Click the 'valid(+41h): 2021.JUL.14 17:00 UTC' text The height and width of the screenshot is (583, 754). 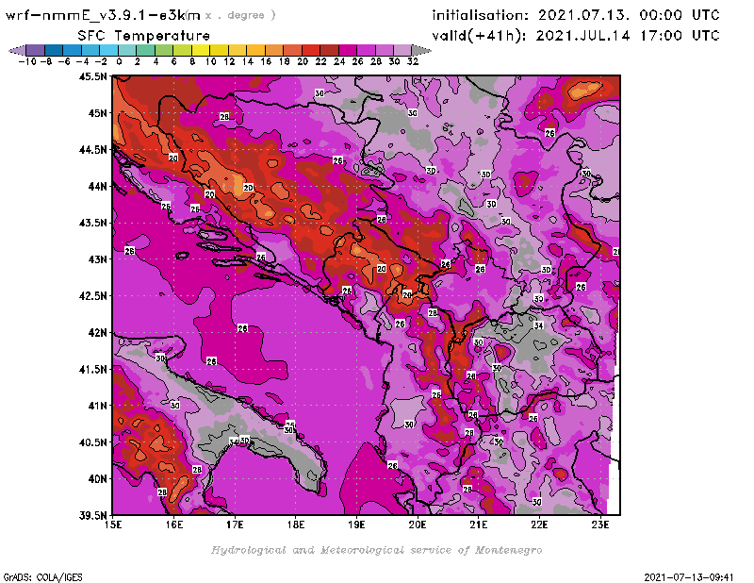click(x=576, y=36)
